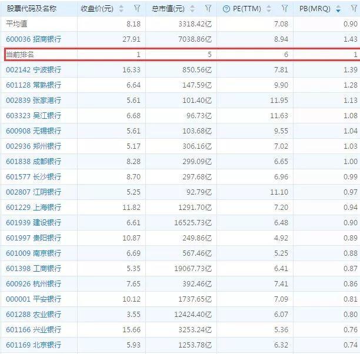The height and width of the screenshot is (354, 360).
Task: Select 平安银行 market cap 1737.65亿
Action: click(x=195, y=299)
